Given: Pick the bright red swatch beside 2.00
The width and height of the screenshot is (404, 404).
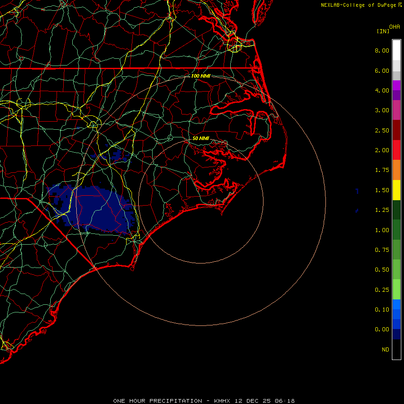Looking at the screenshot, I should 396,150.
